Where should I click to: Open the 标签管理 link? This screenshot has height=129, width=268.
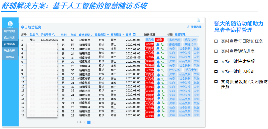[x=180, y=35]
